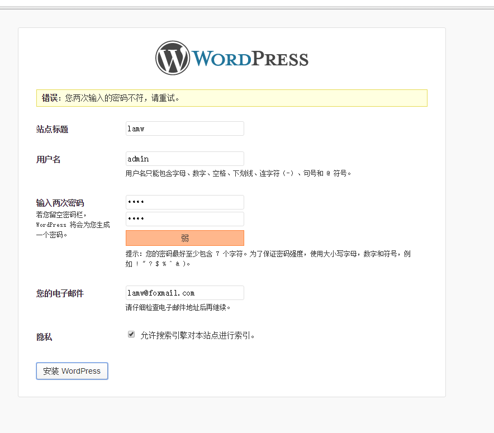The image size is (494, 433).
Task: Click the 您的电子邮件 label
Action: [60, 293]
